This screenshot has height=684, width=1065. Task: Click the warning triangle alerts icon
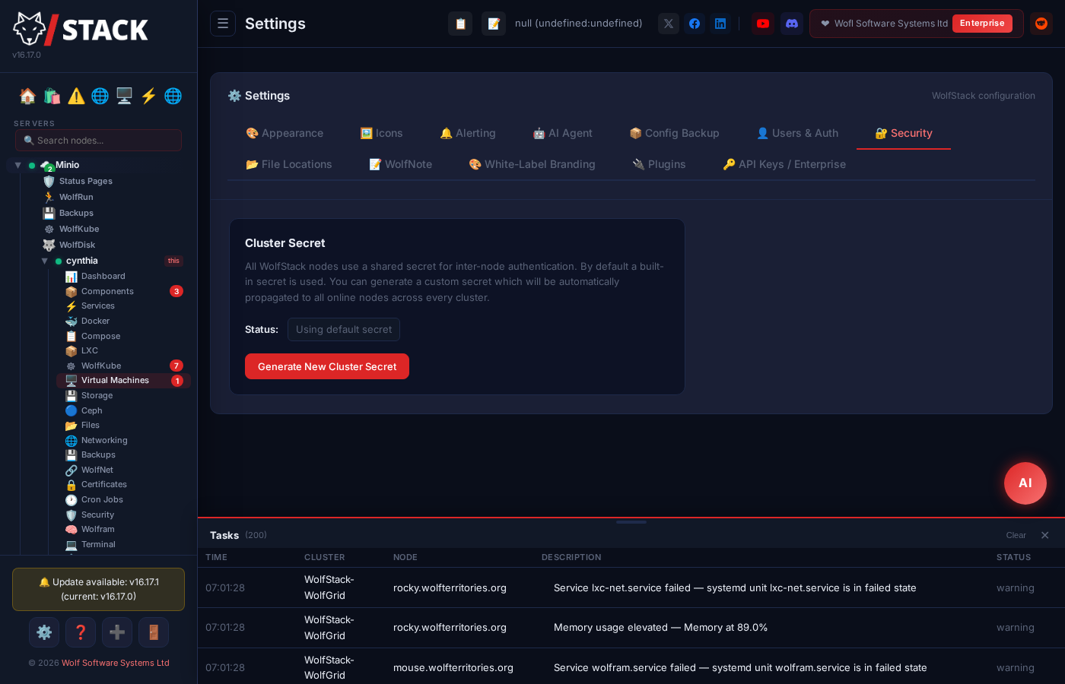(x=76, y=96)
